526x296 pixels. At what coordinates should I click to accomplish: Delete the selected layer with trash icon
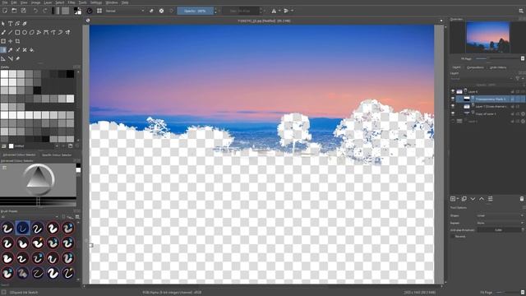click(x=522, y=199)
